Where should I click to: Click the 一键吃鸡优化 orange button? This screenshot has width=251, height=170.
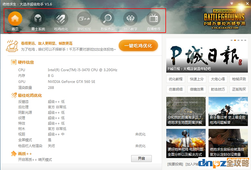138,45
